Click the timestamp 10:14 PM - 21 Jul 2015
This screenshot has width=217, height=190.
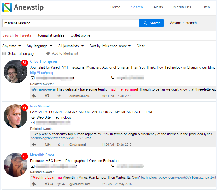pos(117,96)
